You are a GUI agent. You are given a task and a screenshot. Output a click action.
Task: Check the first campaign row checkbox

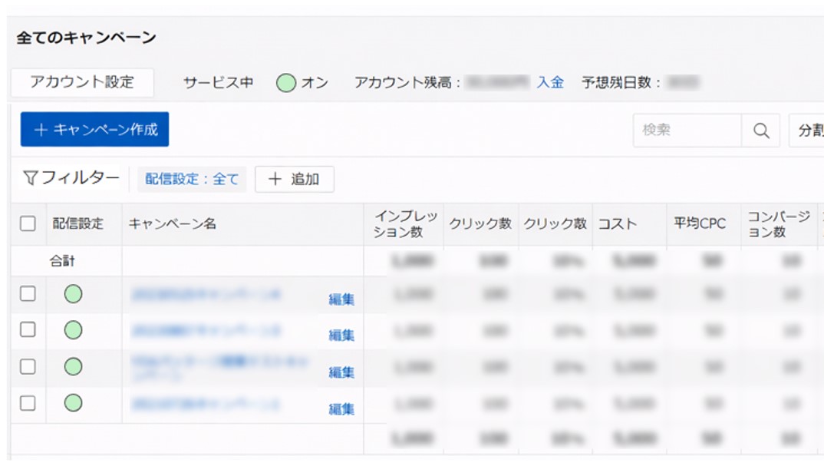(x=28, y=293)
